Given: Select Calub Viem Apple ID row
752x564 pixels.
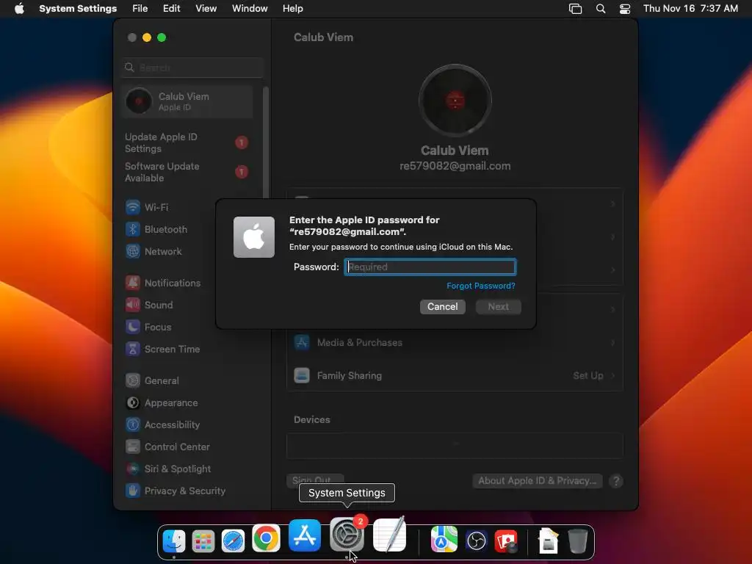Looking at the screenshot, I should (187, 101).
